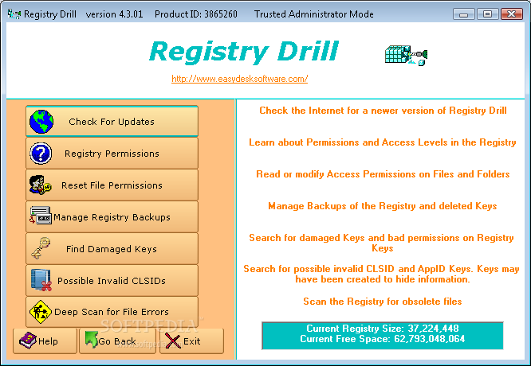Click 'Read or modify Access Permissions' description
The image size is (531, 366).
pyautogui.click(x=383, y=174)
